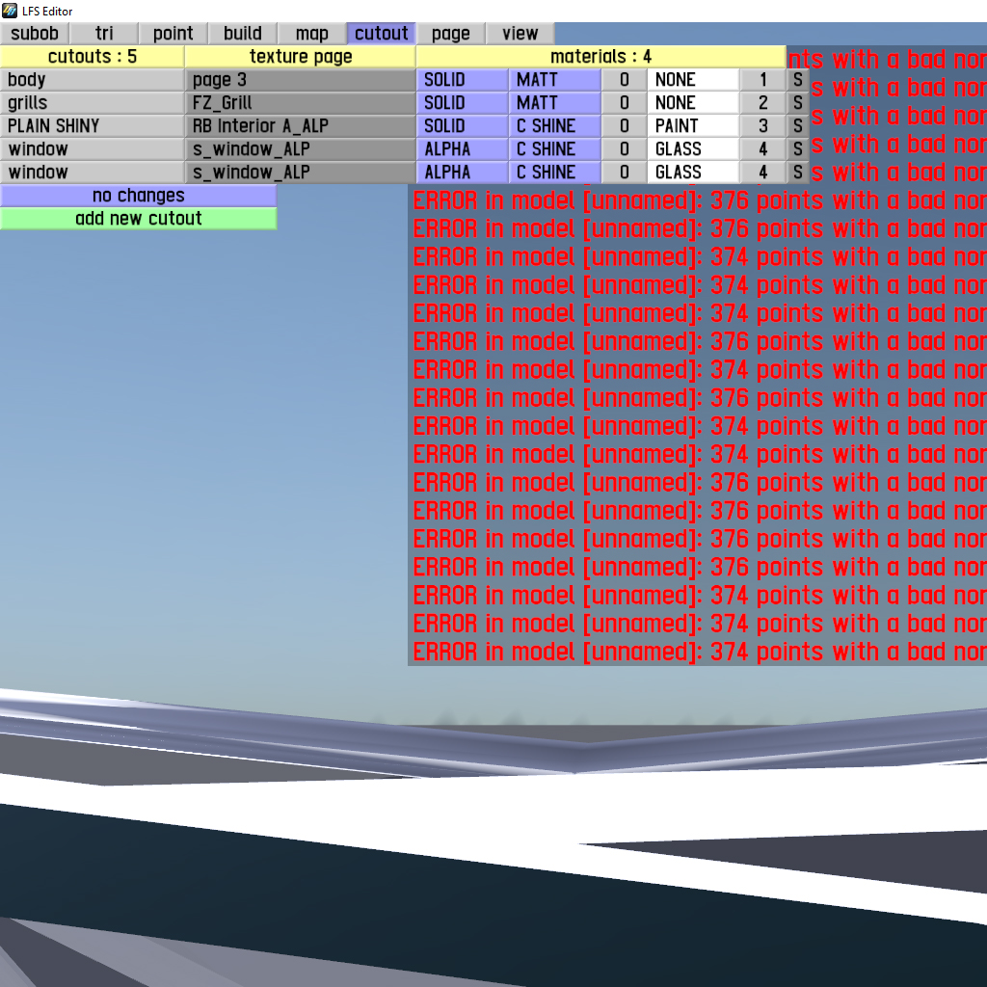Click the S button in body row
The image size is (987, 987).
pyautogui.click(x=797, y=80)
